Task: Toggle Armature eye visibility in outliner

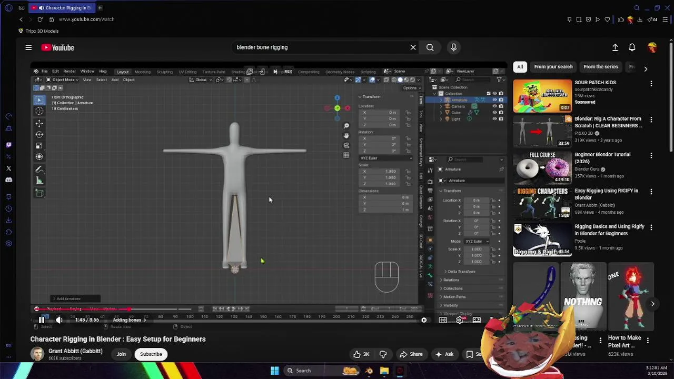Action: [x=494, y=99]
